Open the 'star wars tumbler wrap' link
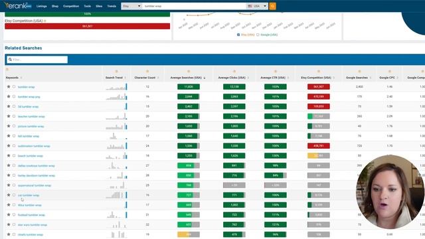This screenshot has height=239, width=425. coord(33,224)
